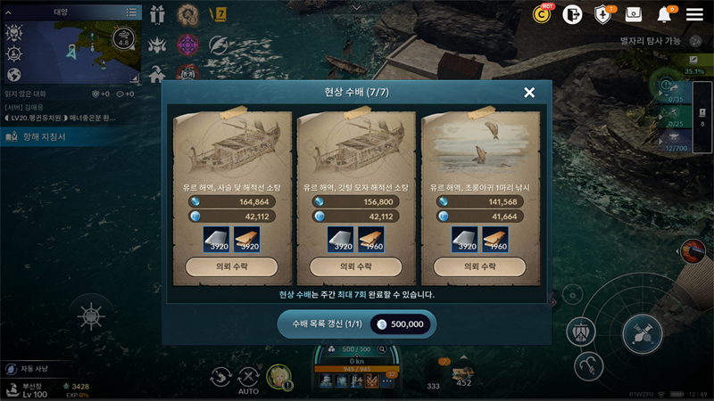Accept the 사슬 닻 해적선 소탕 bounty
The width and height of the screenshot is (714, 401).
pos(232,266)
